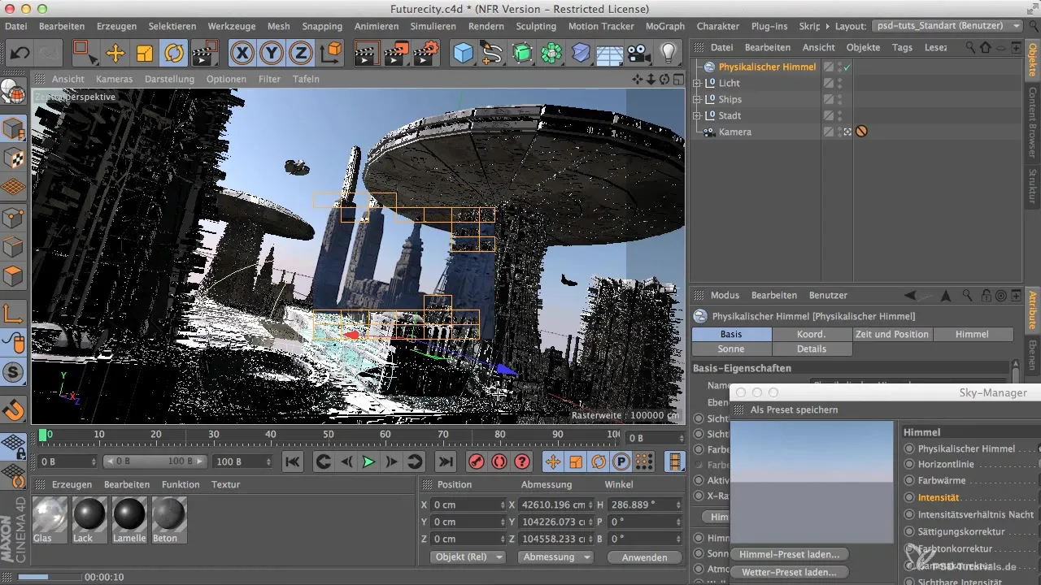Expand the Licht object group
1041x585 pixels.
(x=696, y=83)
